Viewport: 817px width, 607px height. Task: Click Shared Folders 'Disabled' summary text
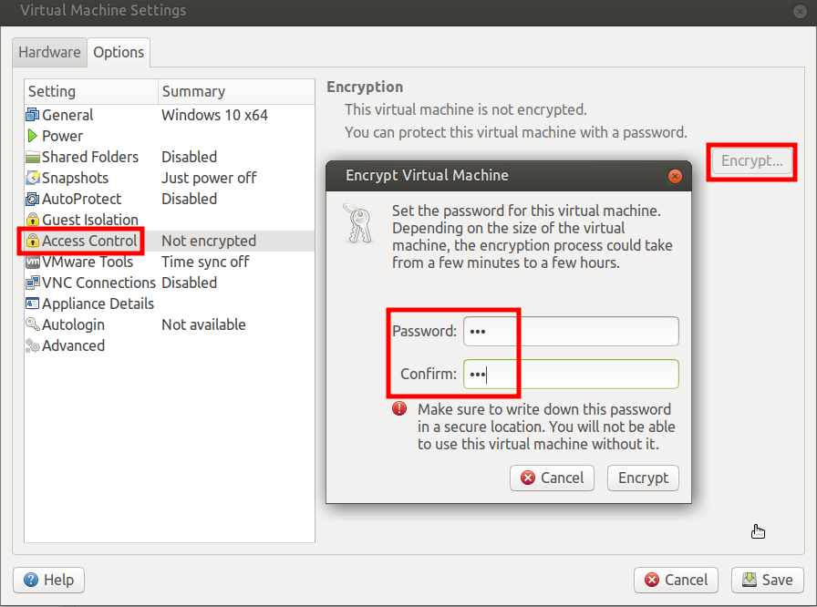[189, 157]
